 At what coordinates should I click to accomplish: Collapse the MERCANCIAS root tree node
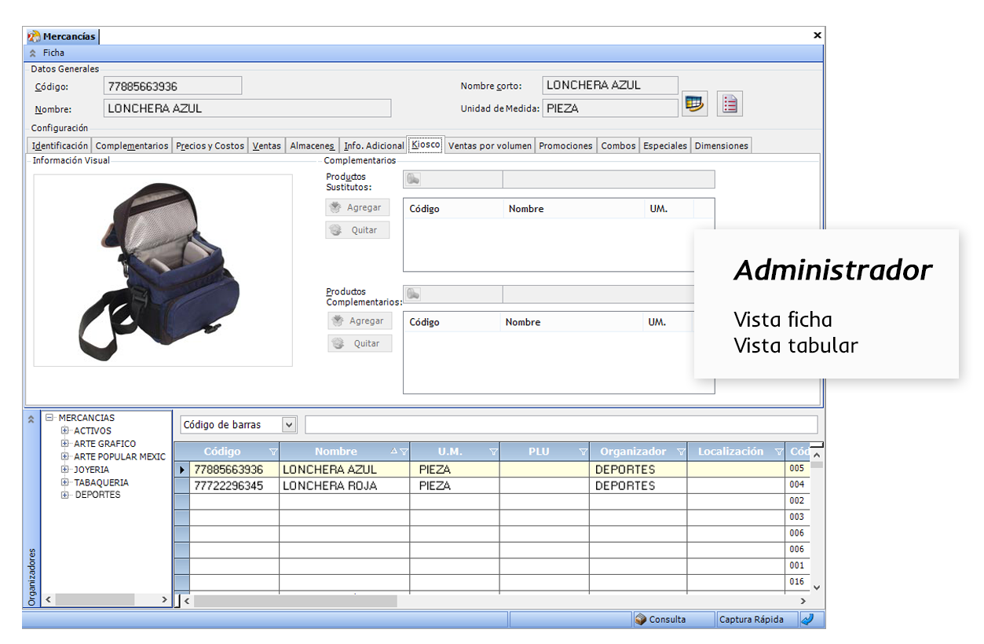[50, 418]
